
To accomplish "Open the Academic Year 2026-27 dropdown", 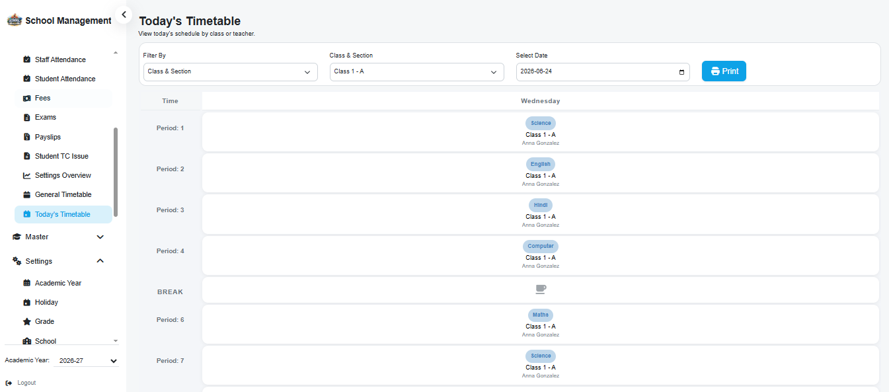I will [87, 361].
